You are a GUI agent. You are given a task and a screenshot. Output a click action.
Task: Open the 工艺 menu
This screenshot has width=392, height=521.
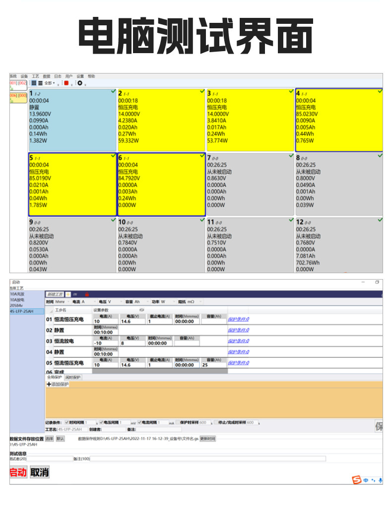click(36, 76)
